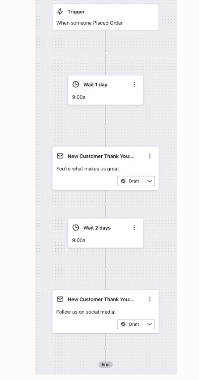Click connector dot above the End node
This screenshot has height=380, width=199.
[106, 347]
